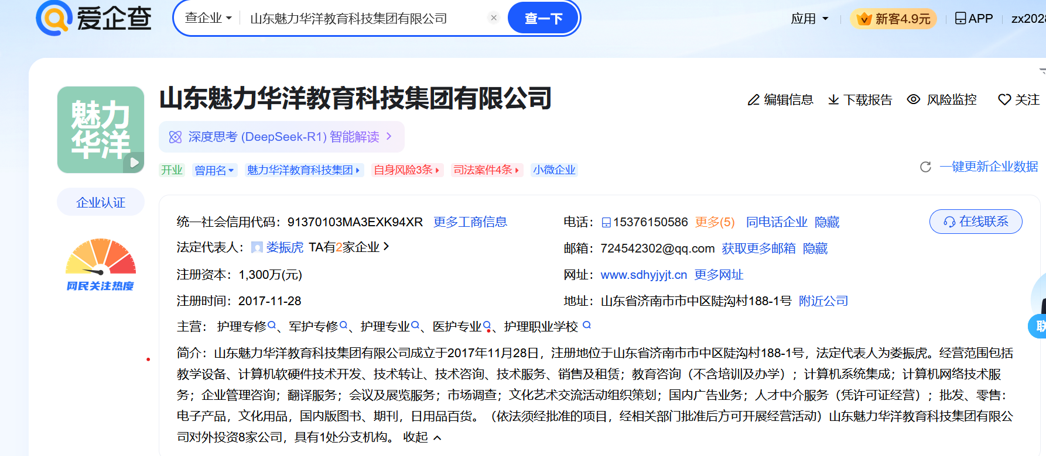Toggle 关注 heart to follow company
1046x456 pixels.
pyautogui.click(x=1019, y=99)
